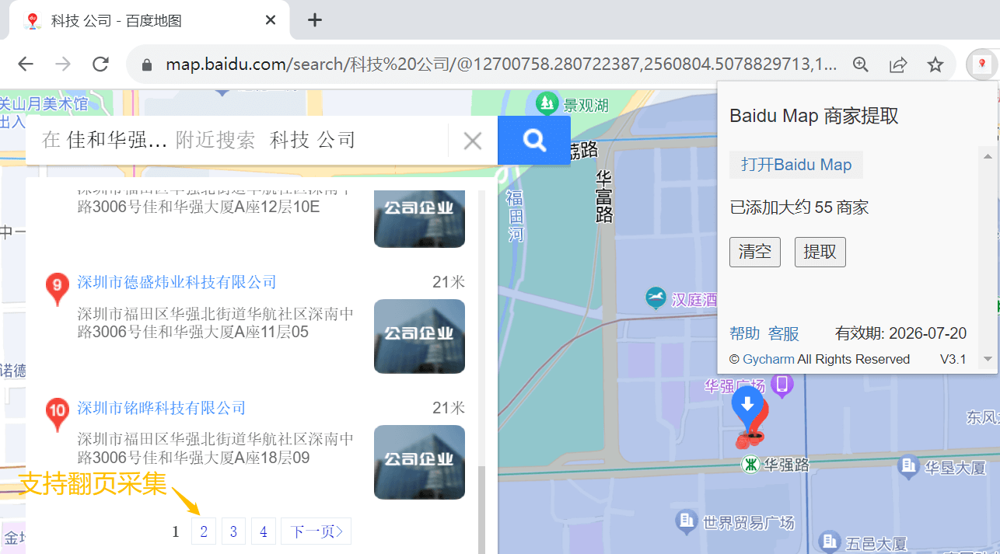Open the 客服 customer service link
Viewport: 1000px width, 554px height.
click(x=784, y=334)
